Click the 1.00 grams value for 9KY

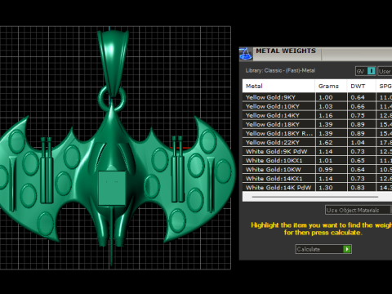coord(326,97)
